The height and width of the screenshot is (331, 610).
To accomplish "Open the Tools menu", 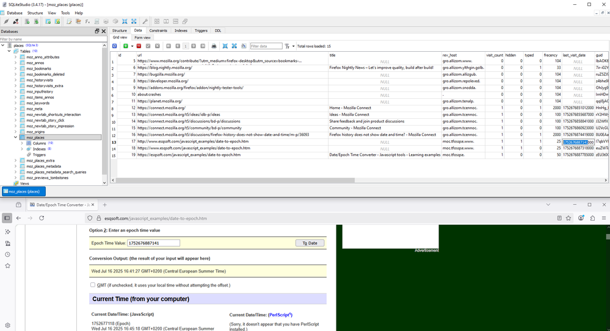I will coord(65,13).
